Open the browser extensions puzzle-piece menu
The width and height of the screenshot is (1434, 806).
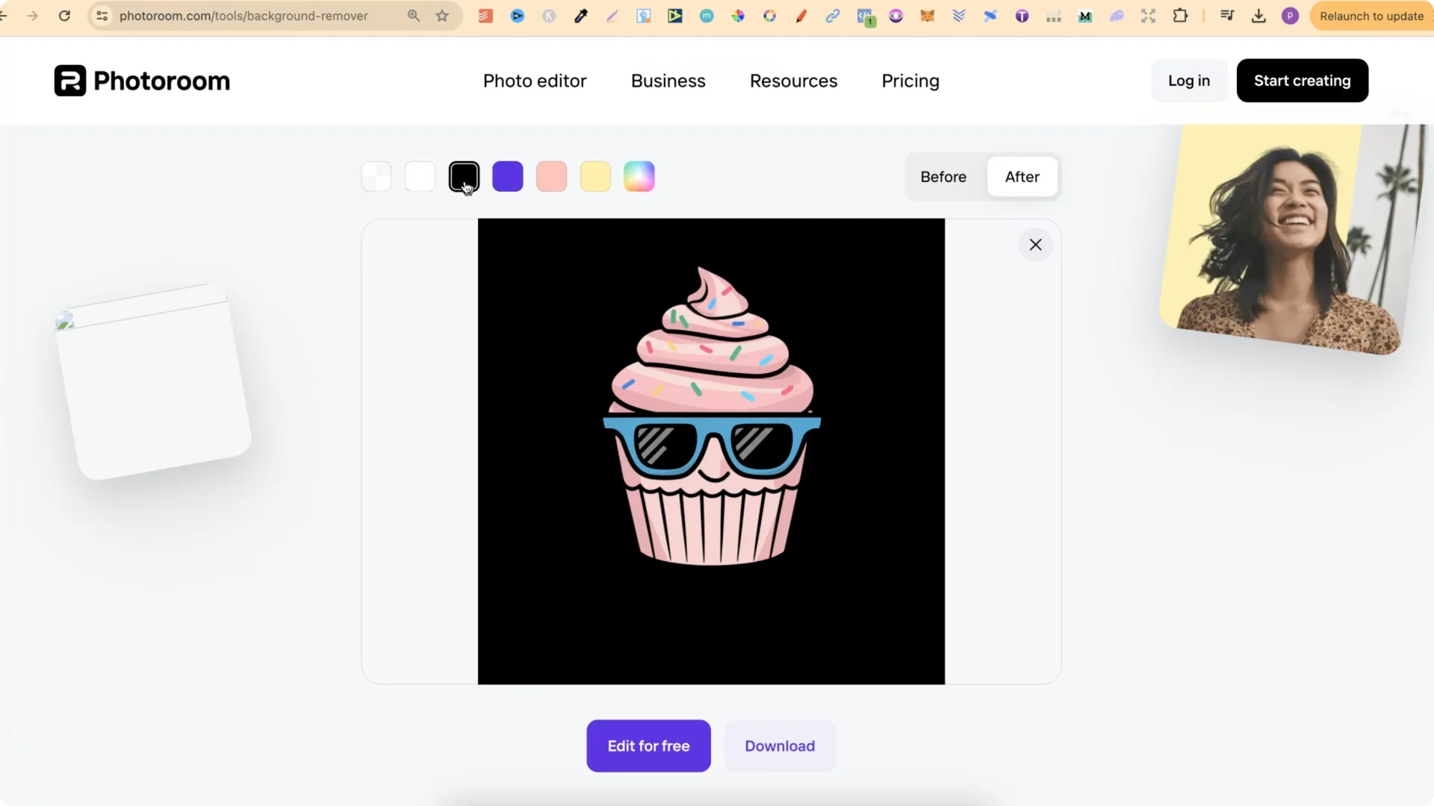point(1181,16)
